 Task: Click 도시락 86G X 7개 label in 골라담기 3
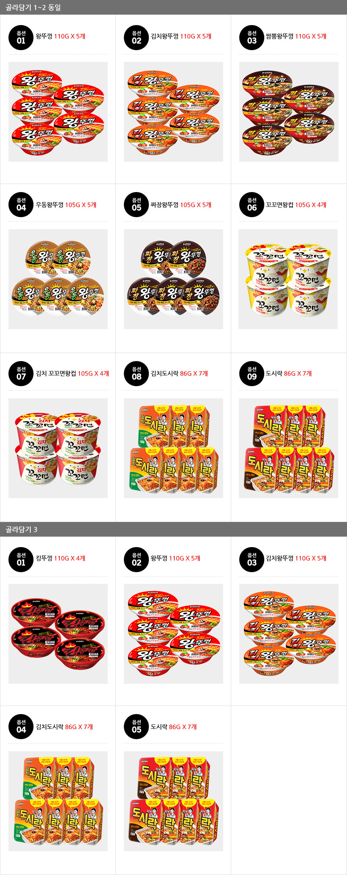point(174,727)
